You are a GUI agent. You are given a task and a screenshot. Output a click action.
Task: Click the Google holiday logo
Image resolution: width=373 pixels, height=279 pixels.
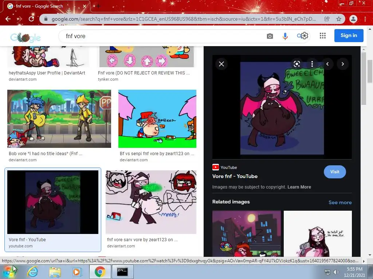tap(25, 37)
